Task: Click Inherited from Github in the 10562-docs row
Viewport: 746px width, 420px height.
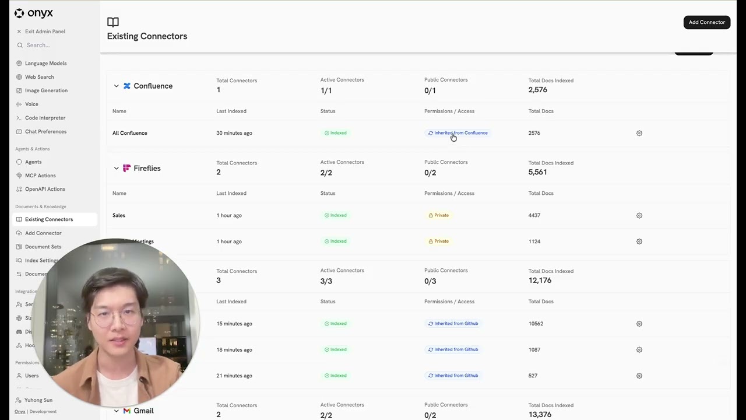Action: point(453,323)
